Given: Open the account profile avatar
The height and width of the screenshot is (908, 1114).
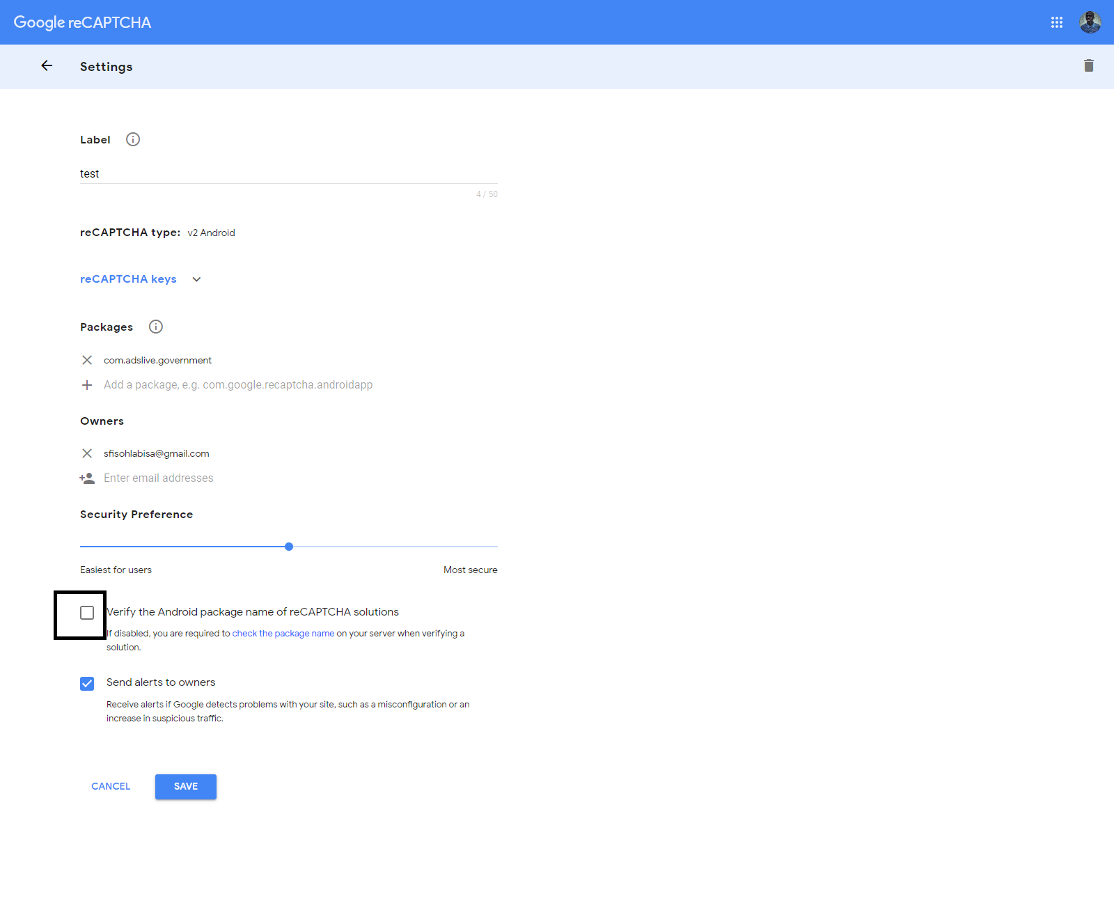Looking at the screenshot, I should [1090, 22].
